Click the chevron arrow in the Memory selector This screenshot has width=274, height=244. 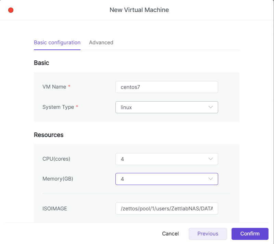pos(211,179)
